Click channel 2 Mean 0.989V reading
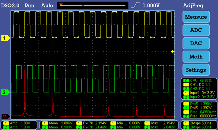Screen dimensions: 218x130 click(x=57, y=127)
